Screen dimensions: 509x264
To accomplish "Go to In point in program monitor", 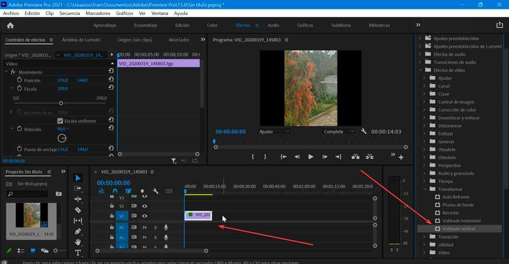I will coord(283,157).
